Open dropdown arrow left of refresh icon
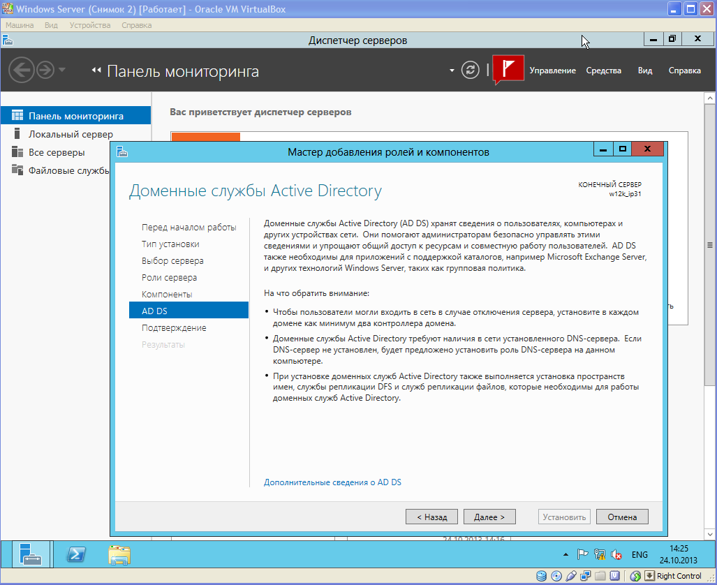 (452, 71)
